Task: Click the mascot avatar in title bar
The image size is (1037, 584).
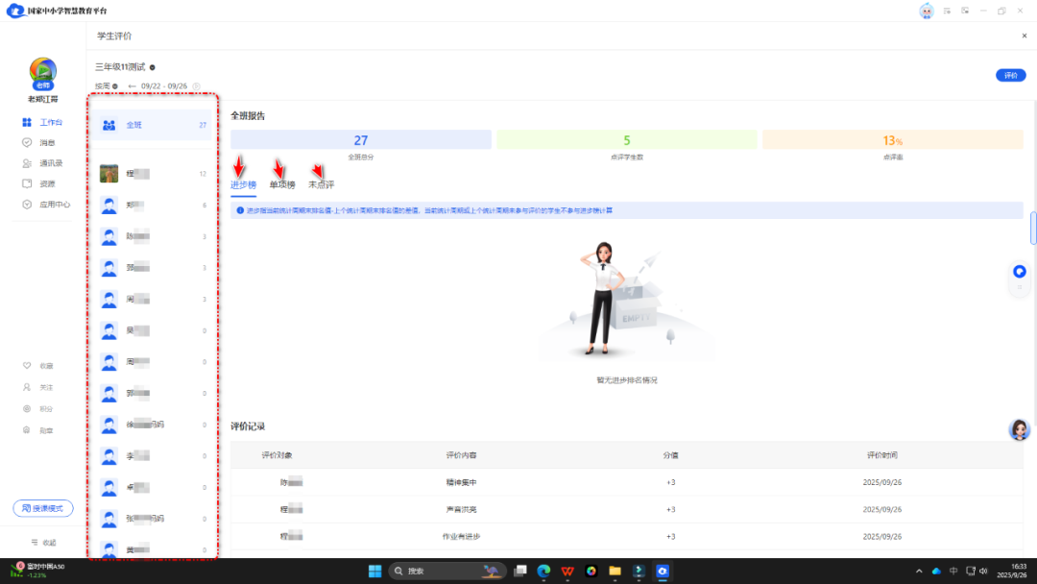Action: pos(926,11)
